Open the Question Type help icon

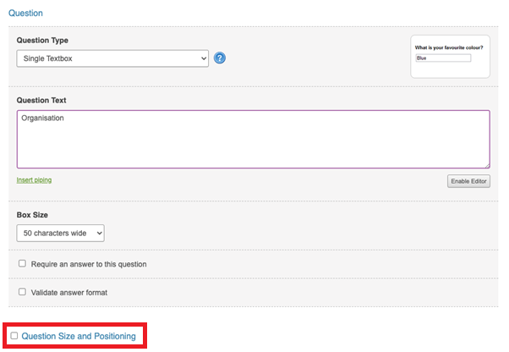[220, 58]
